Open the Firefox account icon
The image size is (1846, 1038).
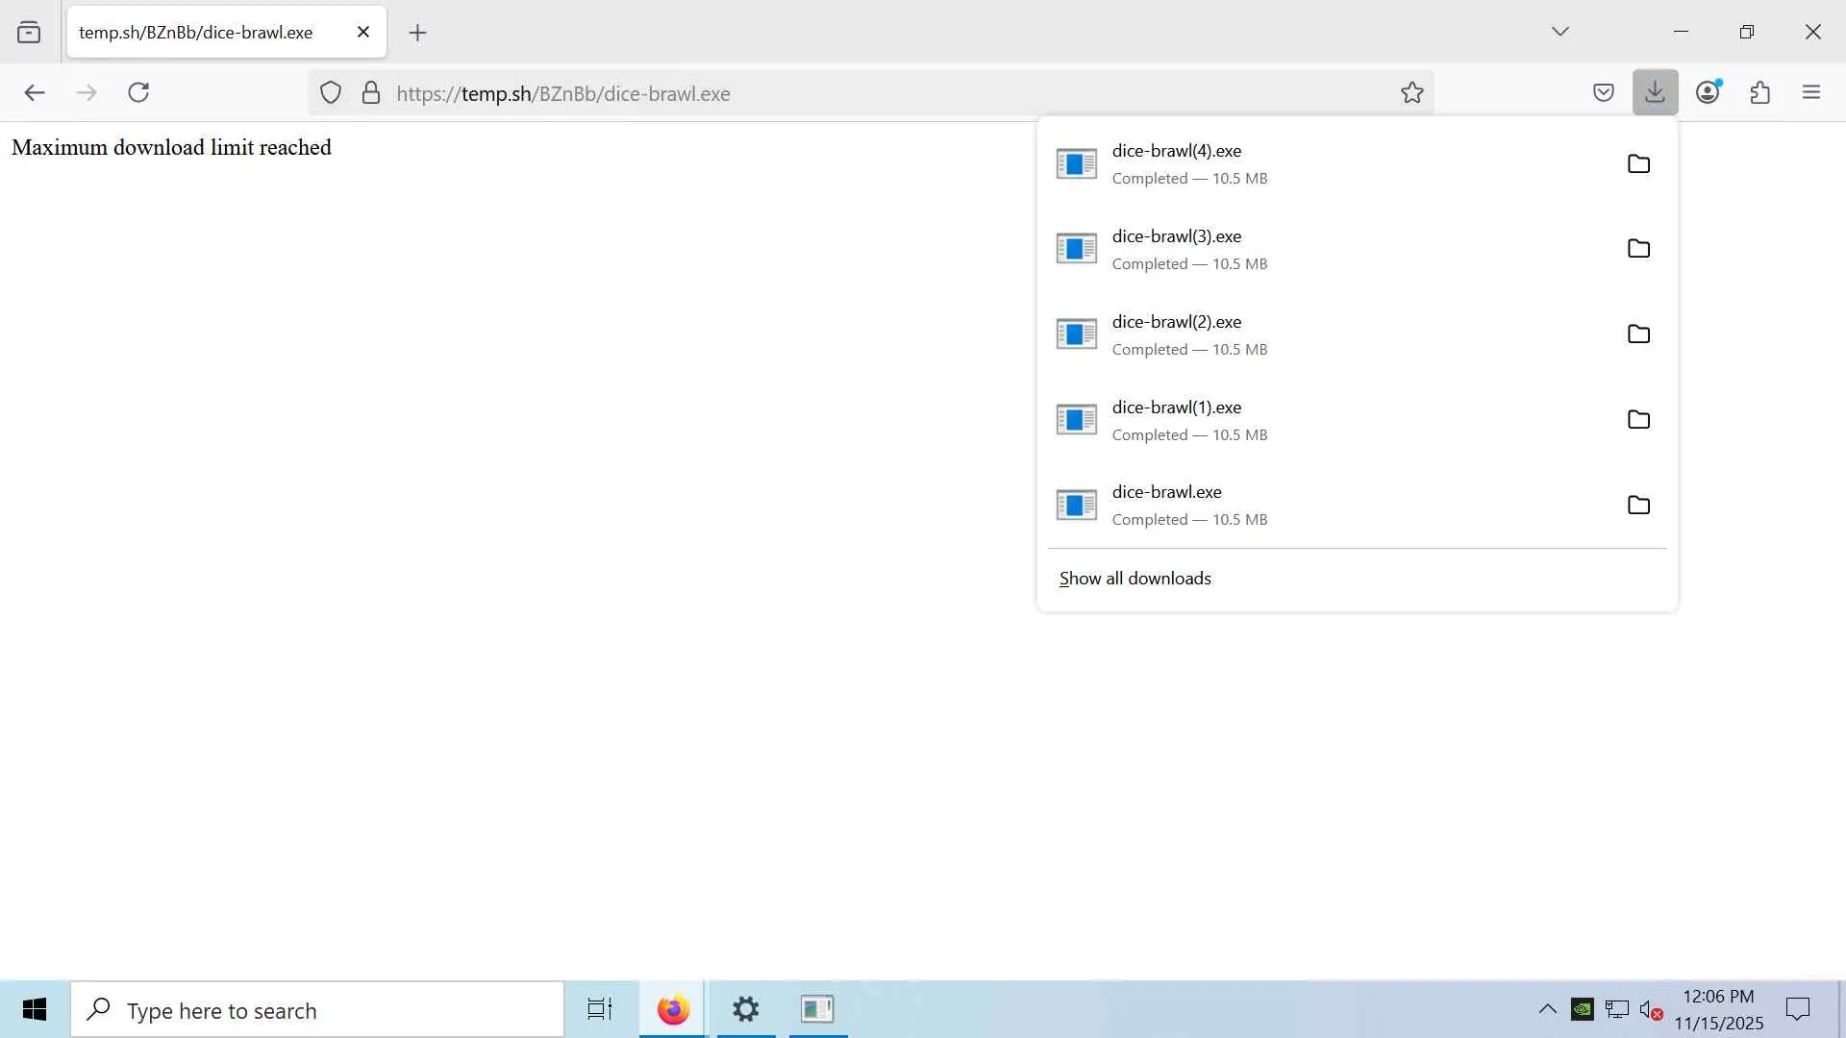[x=1708, y=92]
